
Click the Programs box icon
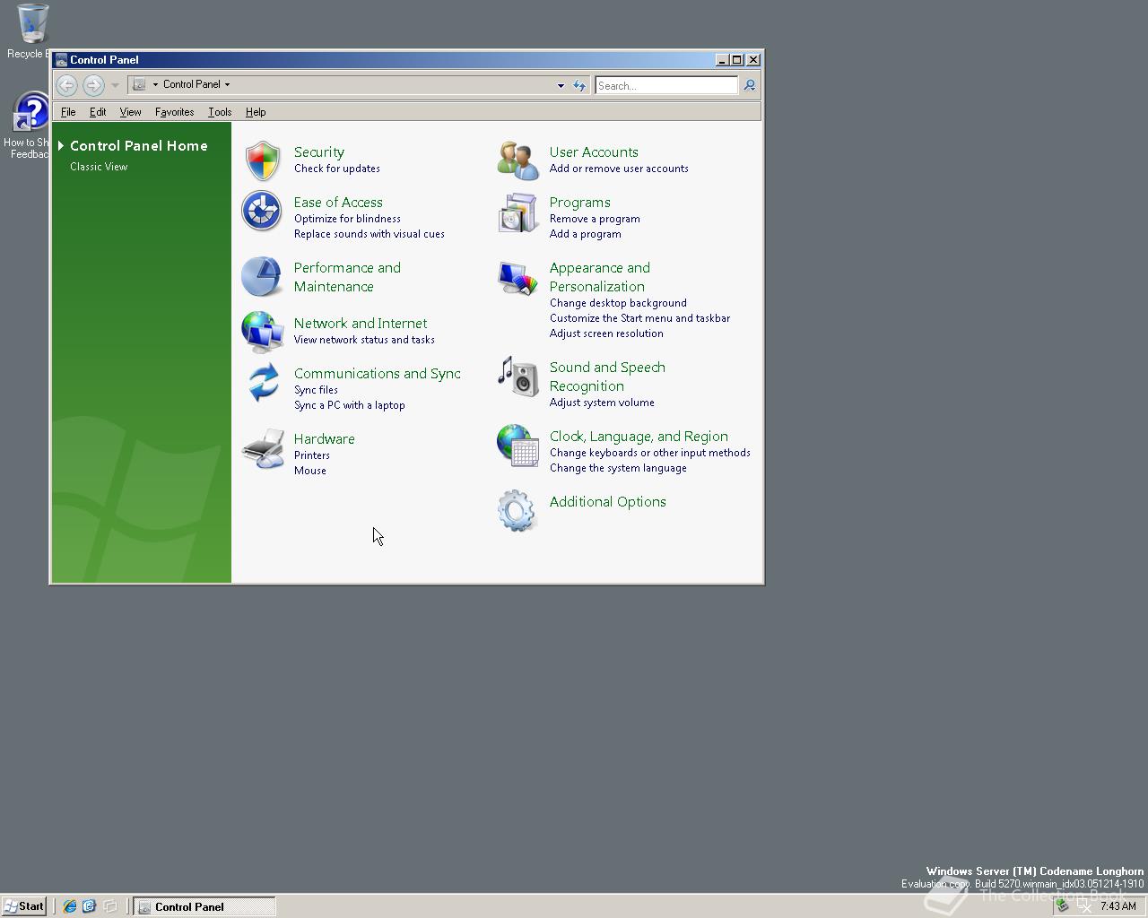click(x=517, y=212)
